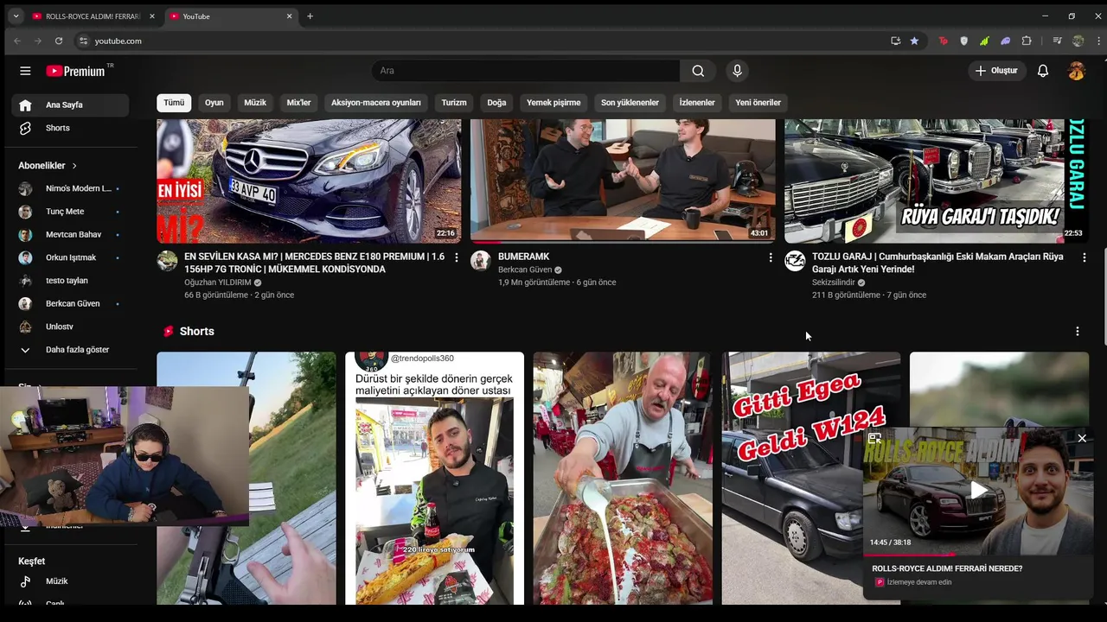Image resolution: width=1107 pixels, height=622 pixels.
Task: Open the green bars extension icon
Action: click(x=984, y=41)
